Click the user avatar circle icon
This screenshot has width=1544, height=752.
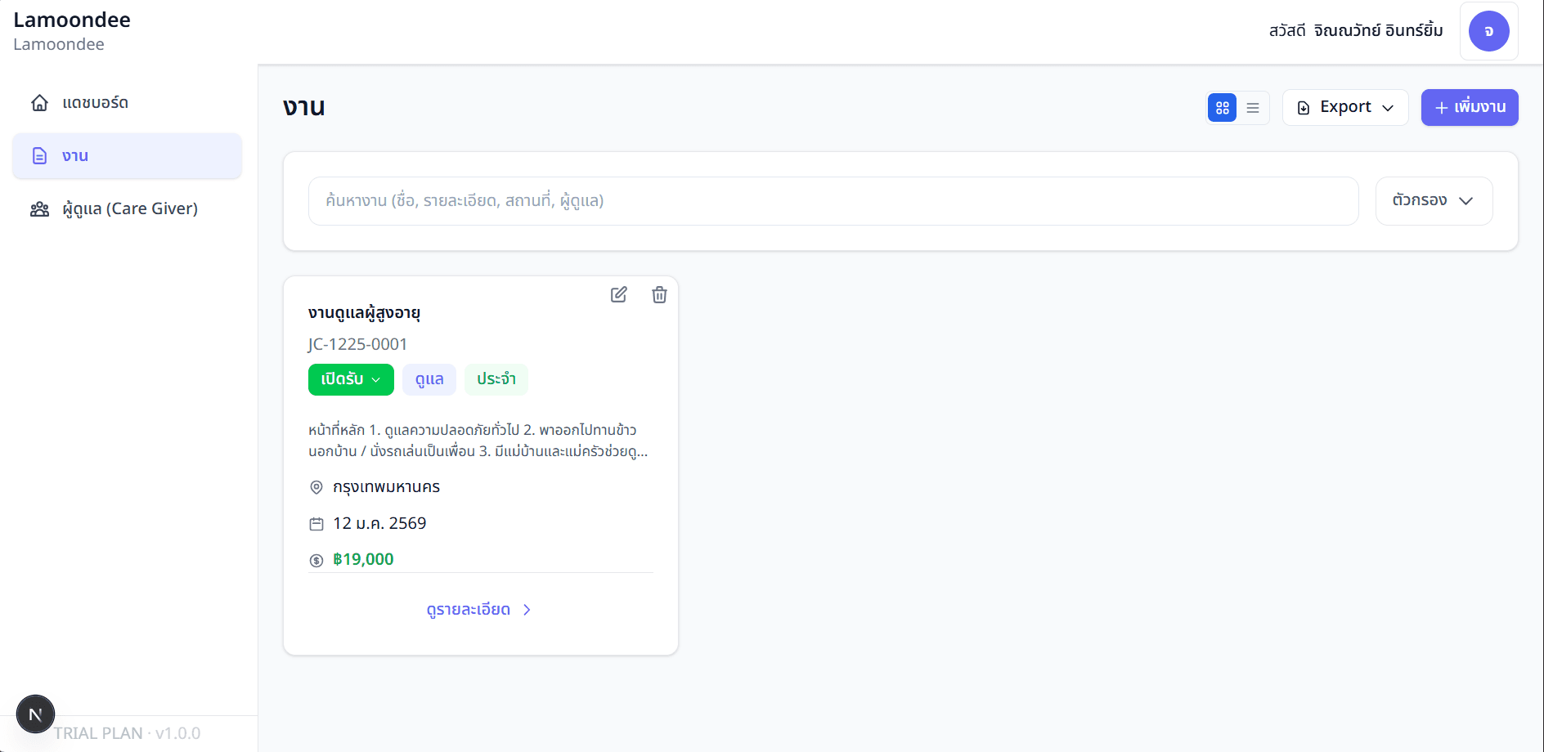pyautogui.click(x=1488, y=31)
